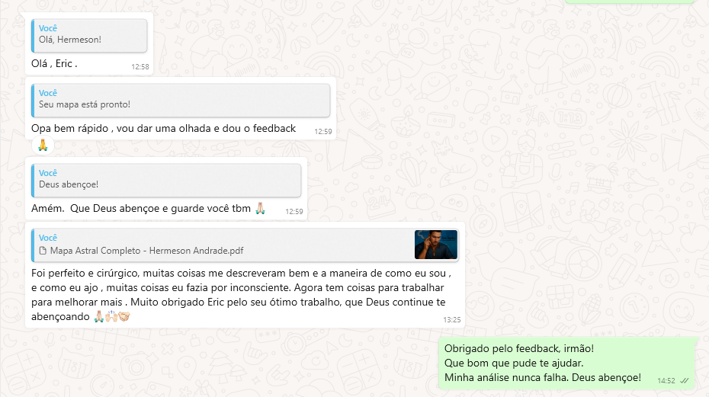Viewport: 709px width, 397px height.
Task: Click the 13:25 message timestamp
Action: pos(452,320)
